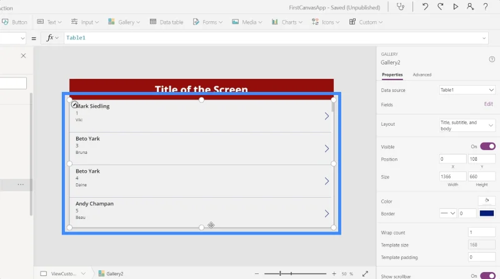Open the Gallery insert menu

click(x=124, y=22)
